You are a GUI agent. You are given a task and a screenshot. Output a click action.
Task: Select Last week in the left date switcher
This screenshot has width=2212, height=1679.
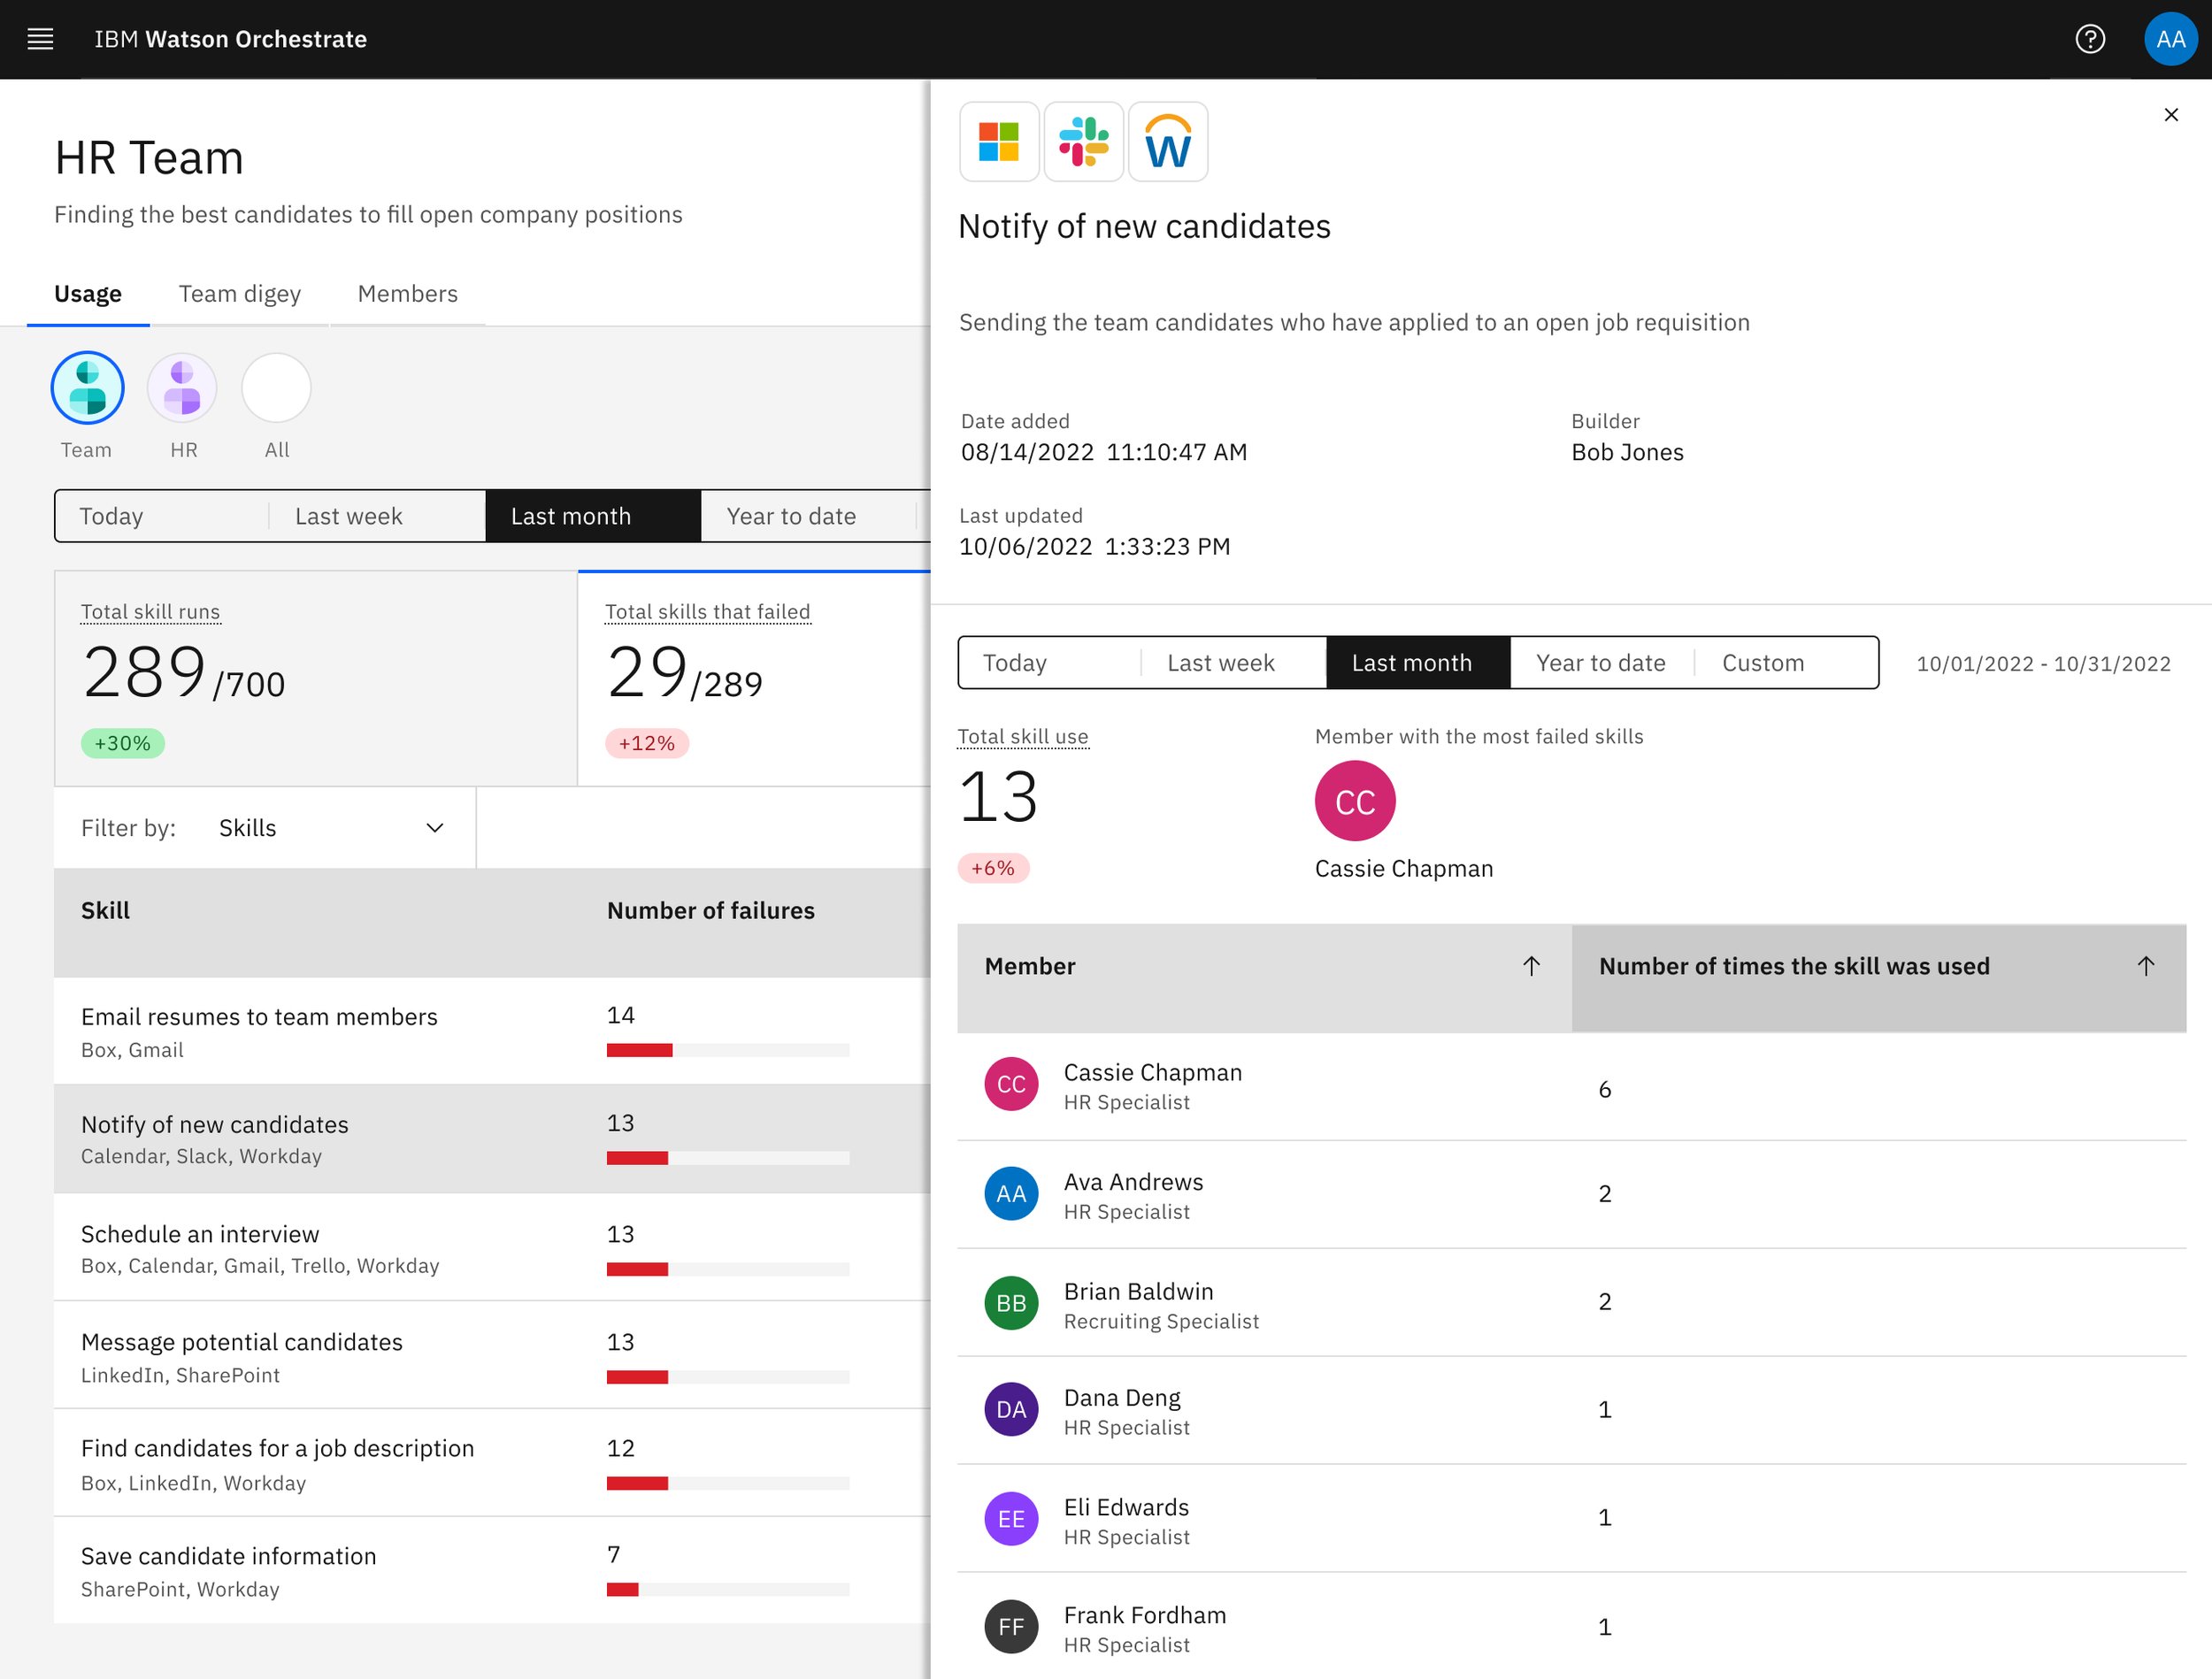(x=378, y=516)
